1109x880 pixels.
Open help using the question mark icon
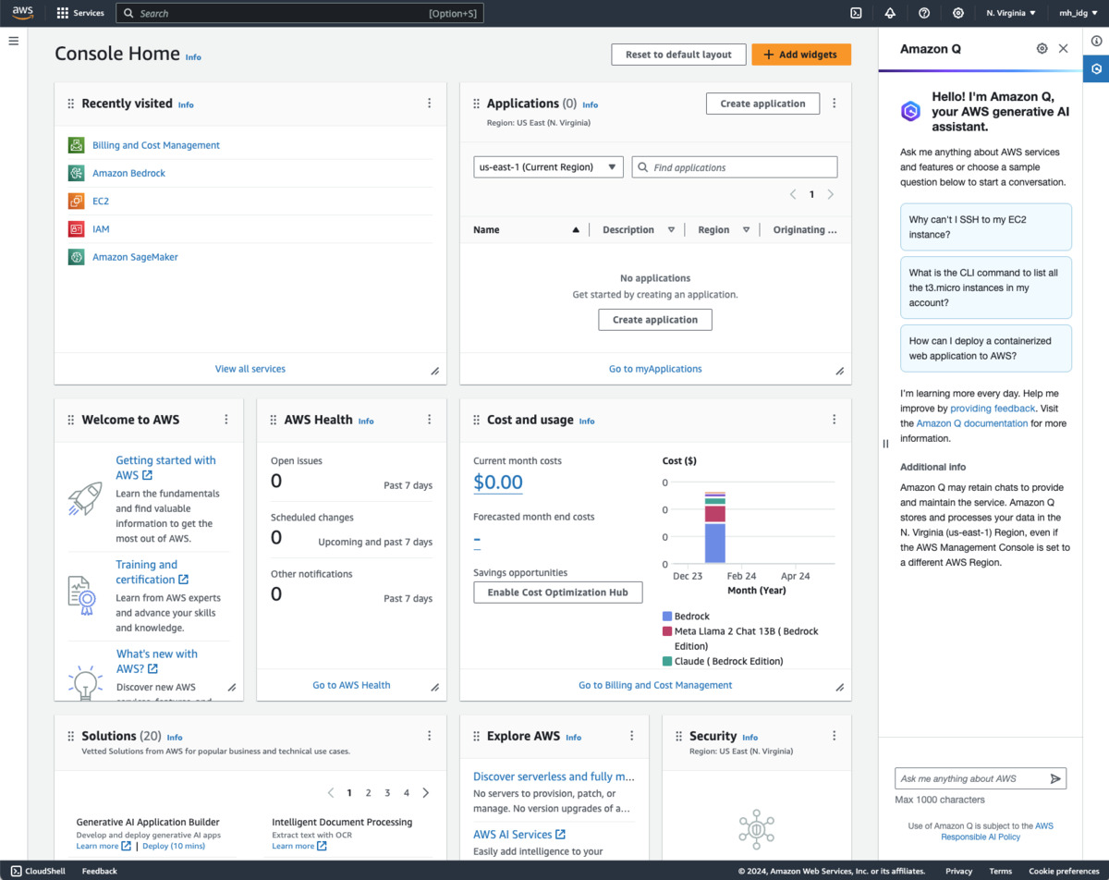[923, 13]
